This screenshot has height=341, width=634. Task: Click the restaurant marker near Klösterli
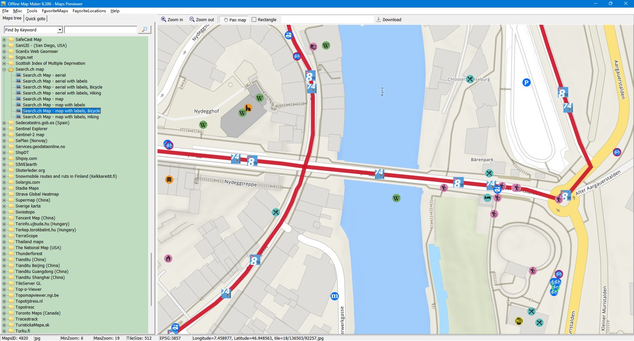pos(470,79)
